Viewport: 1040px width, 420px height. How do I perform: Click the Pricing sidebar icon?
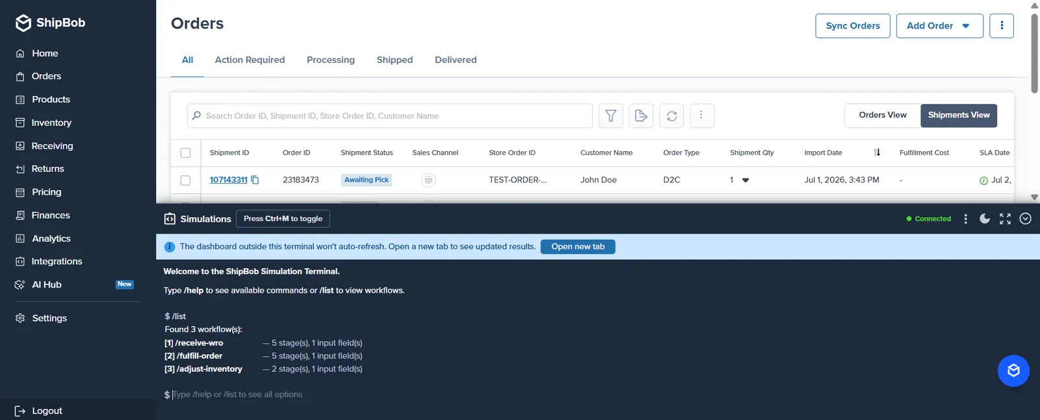point(20,192)
